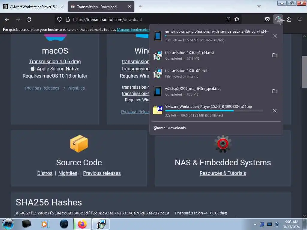Image resolution: width=307 pixels, height=230 pixels.
Task: Cancel the VMware Workstation Player zip download
Action: coord(275,111)
